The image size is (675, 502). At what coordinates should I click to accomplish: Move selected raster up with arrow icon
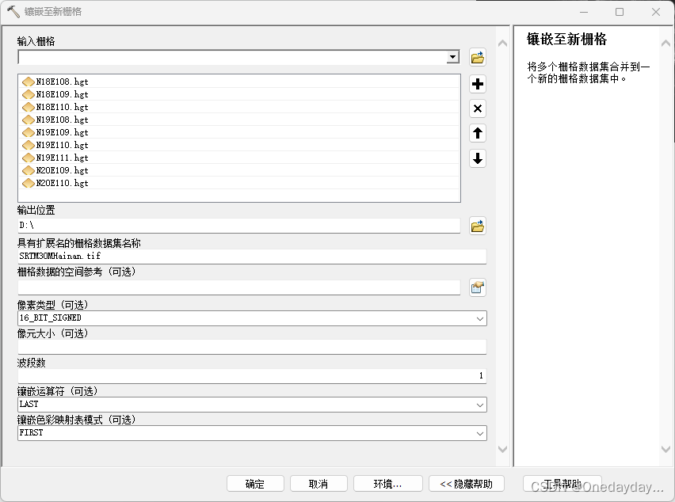click(477, 133)
